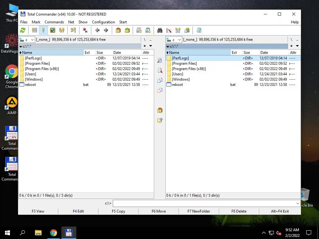Click the F4 Edit button
This screenshot has height=239, width=319.
78,211
